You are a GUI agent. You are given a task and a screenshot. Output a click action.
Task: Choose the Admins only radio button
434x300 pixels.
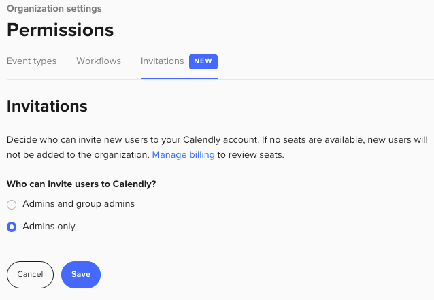pyautogui.click(x=12, y=227)
